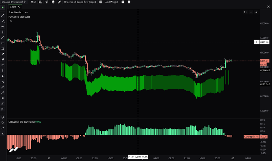The width and height of the screenshot is (272, 161).
Task: Collapse the indicator legend chevron
Action: tap(11, 21)
